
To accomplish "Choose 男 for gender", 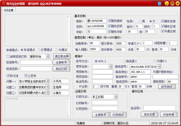I will [x=140, y=21].
